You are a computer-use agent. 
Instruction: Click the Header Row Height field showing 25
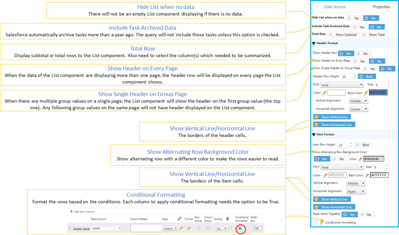[346, 77]
